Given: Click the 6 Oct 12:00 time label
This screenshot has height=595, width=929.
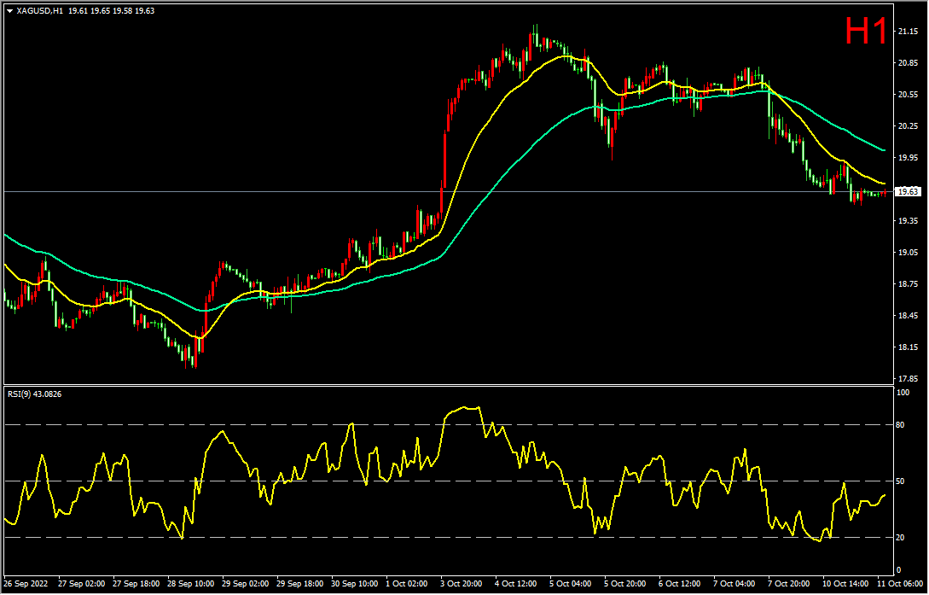Looking at the screenshot, I should click(679, 584).
